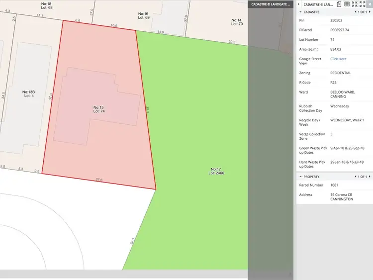Collapse the PROPERTY section
The image size is (373, 280).
[300, 177]
